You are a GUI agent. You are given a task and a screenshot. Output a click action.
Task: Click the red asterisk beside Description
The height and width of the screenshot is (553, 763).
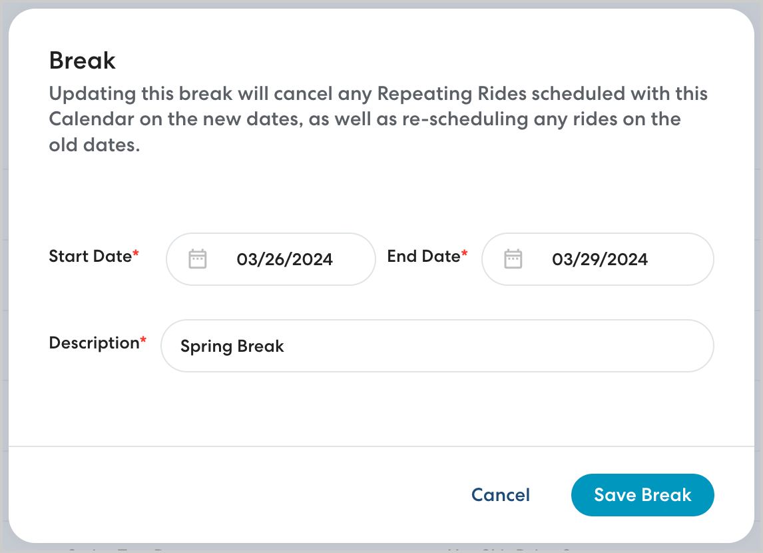tap(143, 341)
